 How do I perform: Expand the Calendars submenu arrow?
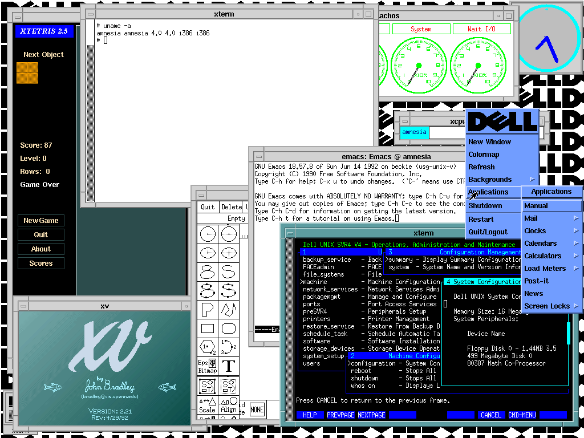(576, 244)
